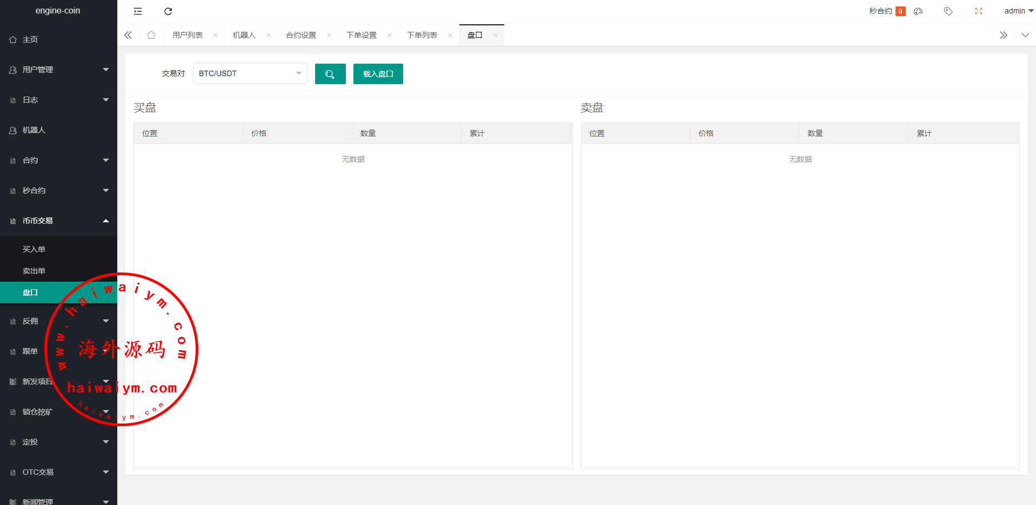
Task: Click the 载入盘口 button
Action: click(x=378, y=74)
